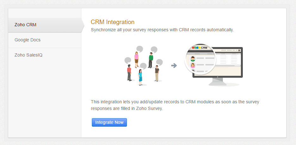Click the man in red shirt figure

point(129,73)
